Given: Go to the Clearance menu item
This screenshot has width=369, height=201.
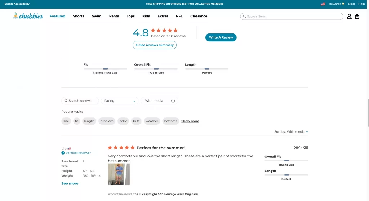Looking at the screenshot, I should point(199,16).
